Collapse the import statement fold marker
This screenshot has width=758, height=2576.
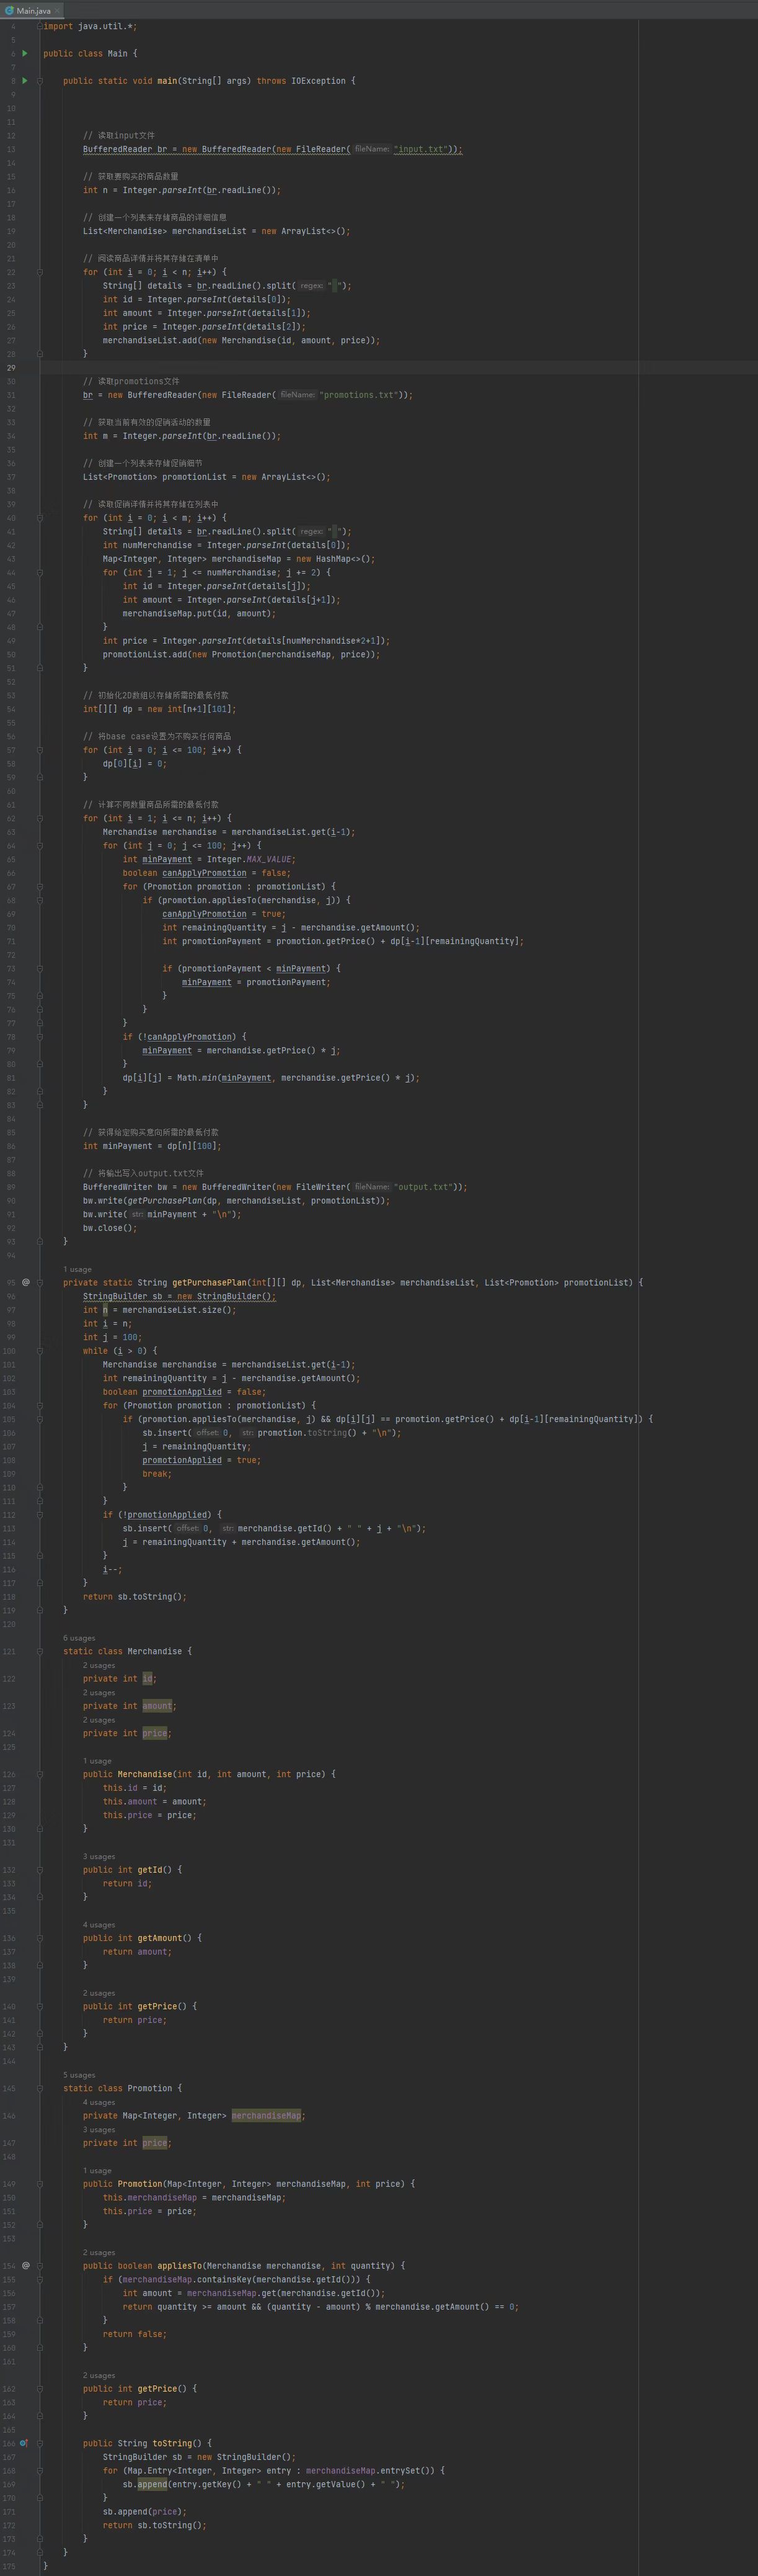tap(40, 26)
